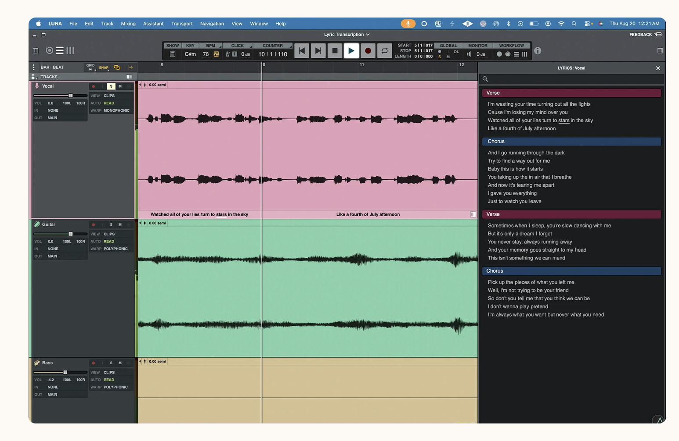Screen dimensions: 679x441
Task: Change Vocal warp mode Monophonic
Action: tap(116, 110)
